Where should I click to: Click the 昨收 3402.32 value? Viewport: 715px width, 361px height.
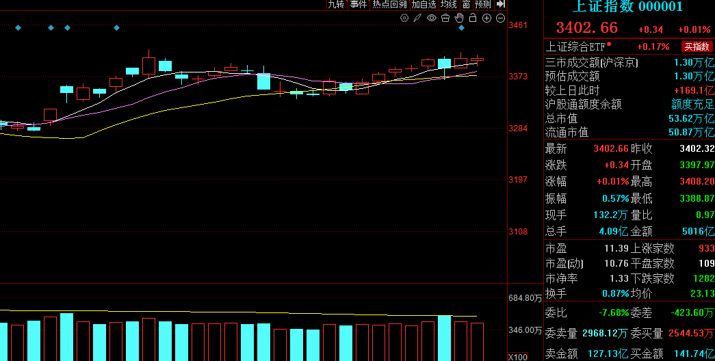(697, 148)
